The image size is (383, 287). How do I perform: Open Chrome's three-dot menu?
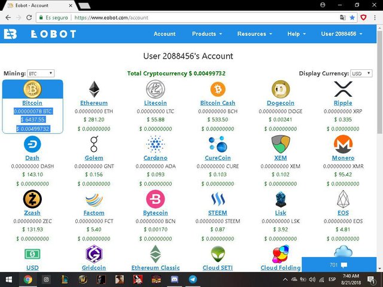tap(375, 17)
